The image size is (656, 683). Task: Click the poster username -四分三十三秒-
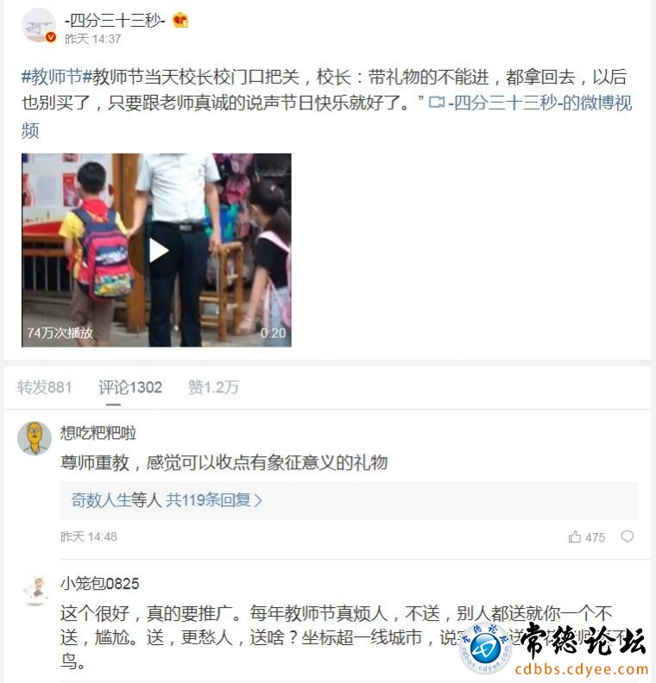coord(115,20)
